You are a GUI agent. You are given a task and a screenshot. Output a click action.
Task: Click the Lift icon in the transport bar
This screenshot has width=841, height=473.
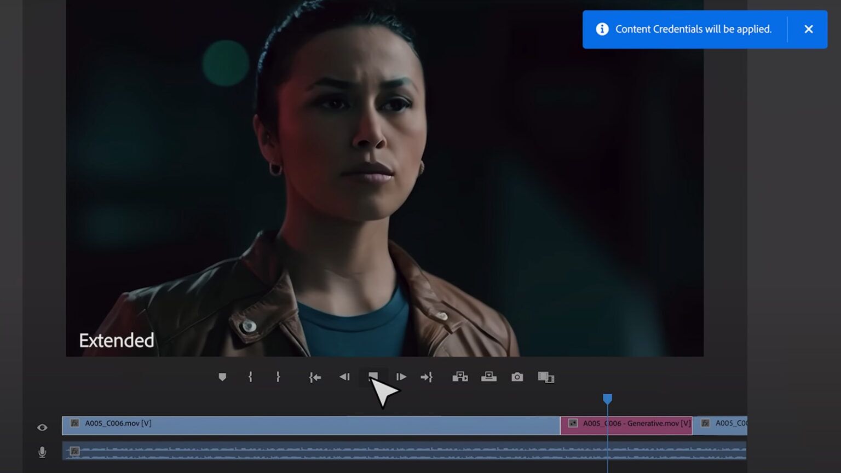[460, 377]
